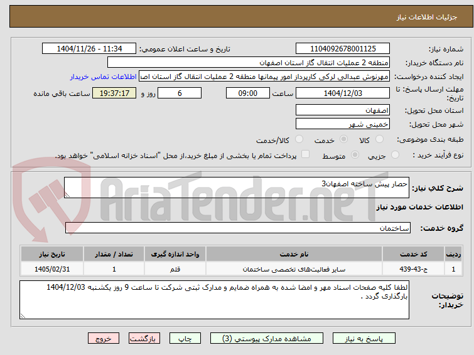
Task: Click the اطلاعات خدمات مورد نیاز heading
Action: pos(419,207)
